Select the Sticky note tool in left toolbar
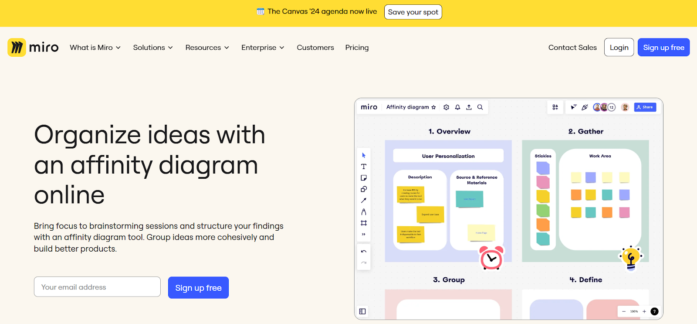 click(x=364, y=178)
